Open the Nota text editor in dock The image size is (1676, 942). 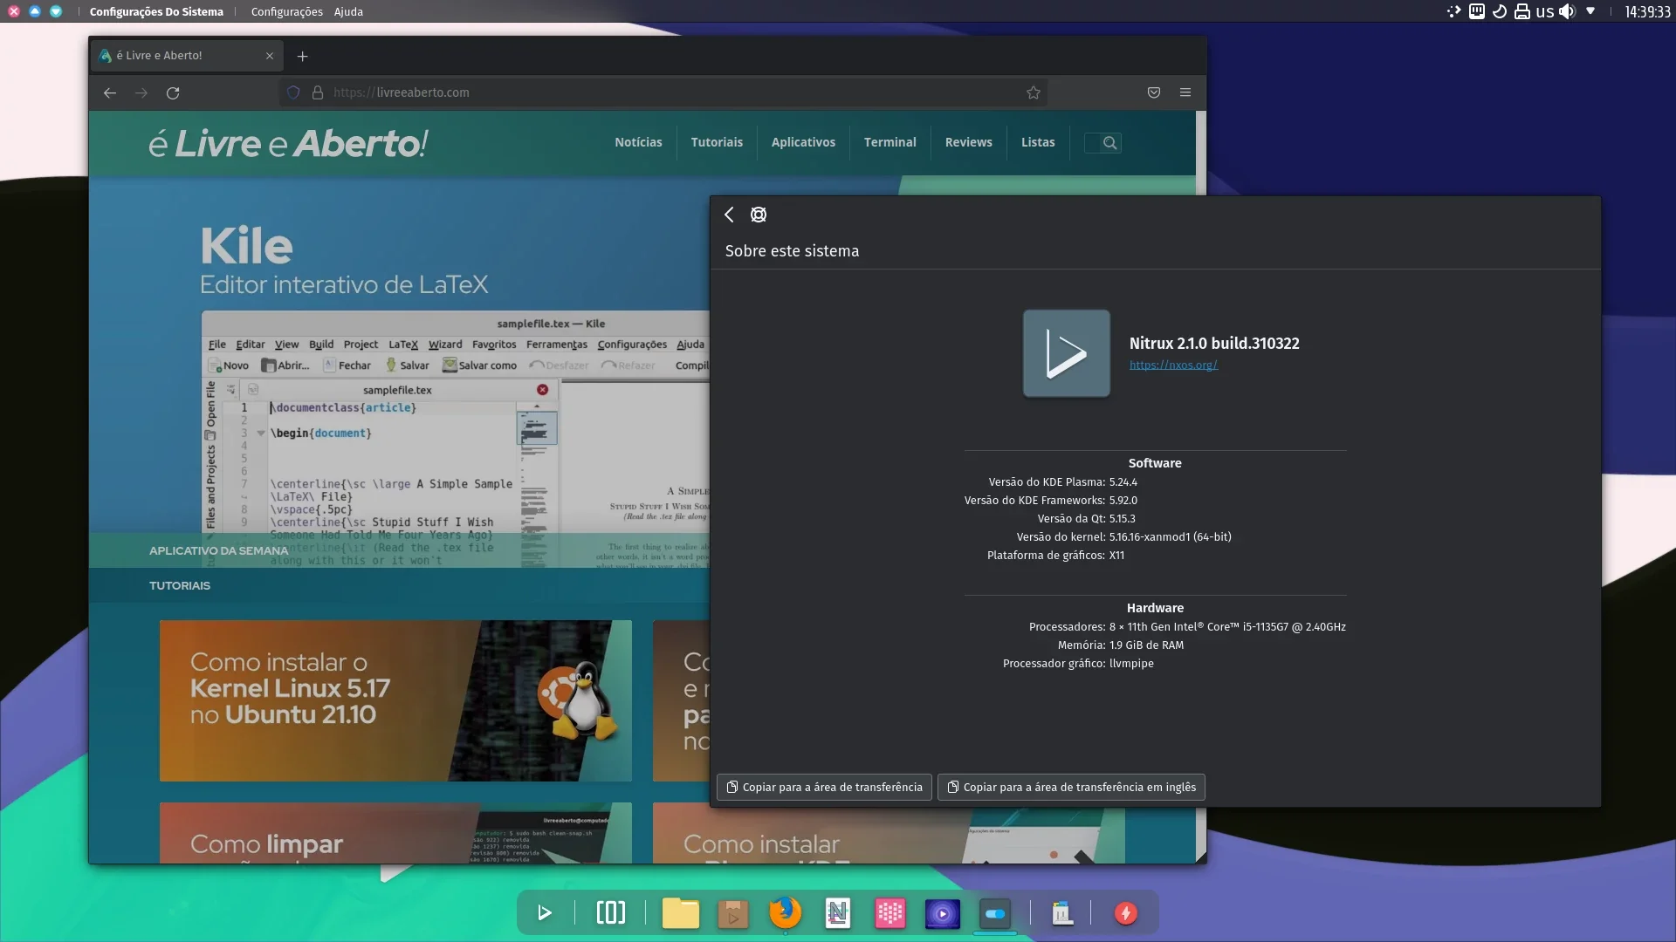(x=838, y=913)
